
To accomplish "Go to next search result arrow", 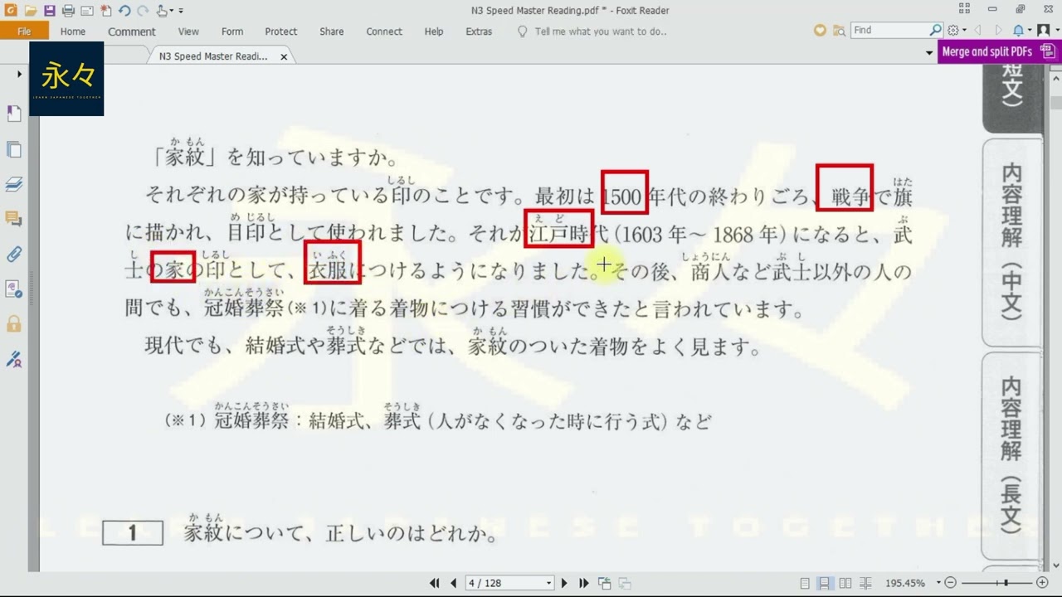I will [999, 31].
